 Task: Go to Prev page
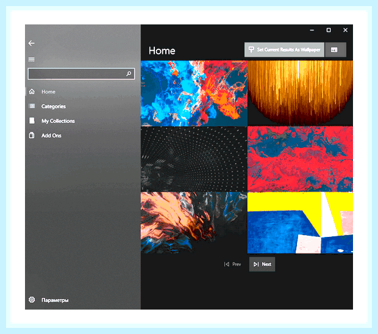point(232,264)
